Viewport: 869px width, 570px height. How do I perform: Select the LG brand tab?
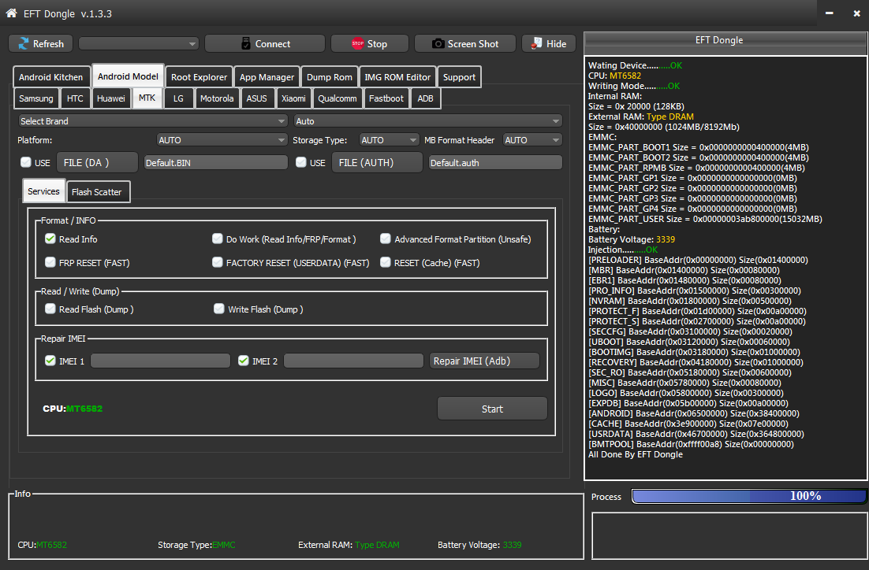[178, 98]
